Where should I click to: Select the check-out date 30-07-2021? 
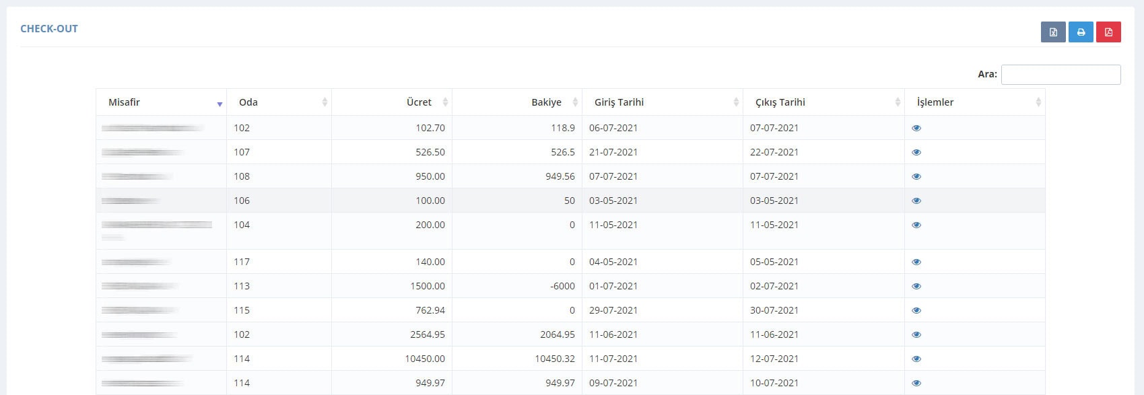click(x=774, y=310)
